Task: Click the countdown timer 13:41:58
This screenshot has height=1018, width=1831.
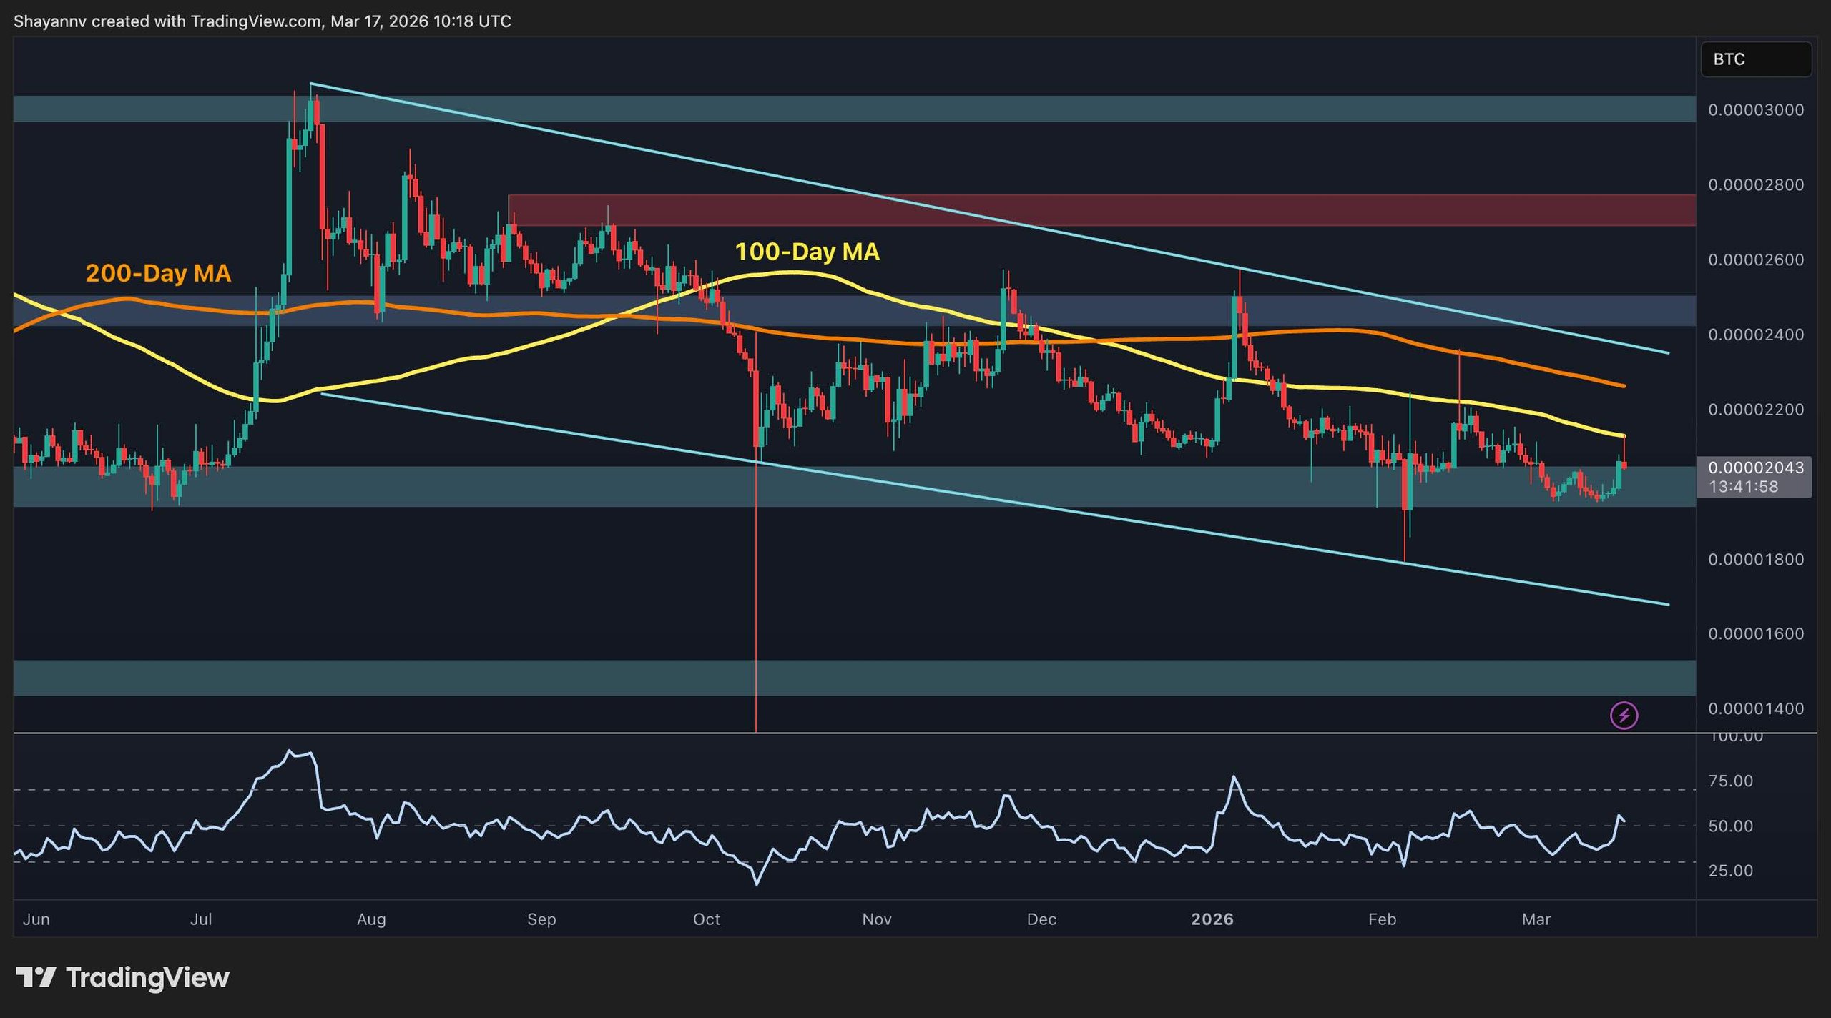Action: (1743, 487)
